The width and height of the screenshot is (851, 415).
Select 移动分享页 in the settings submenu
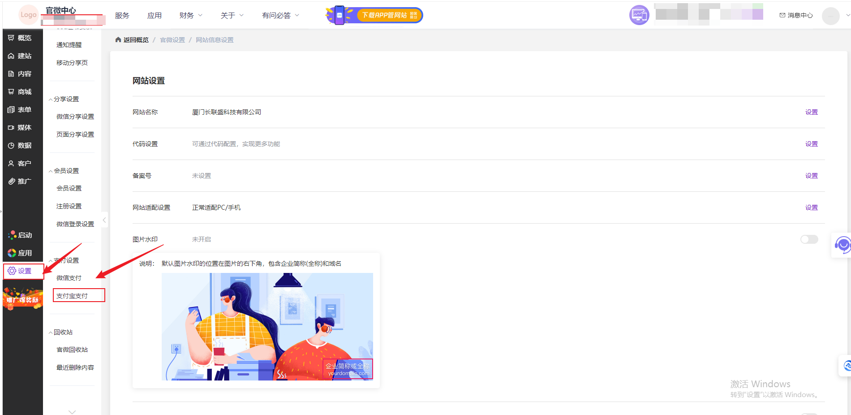[72, 63]
